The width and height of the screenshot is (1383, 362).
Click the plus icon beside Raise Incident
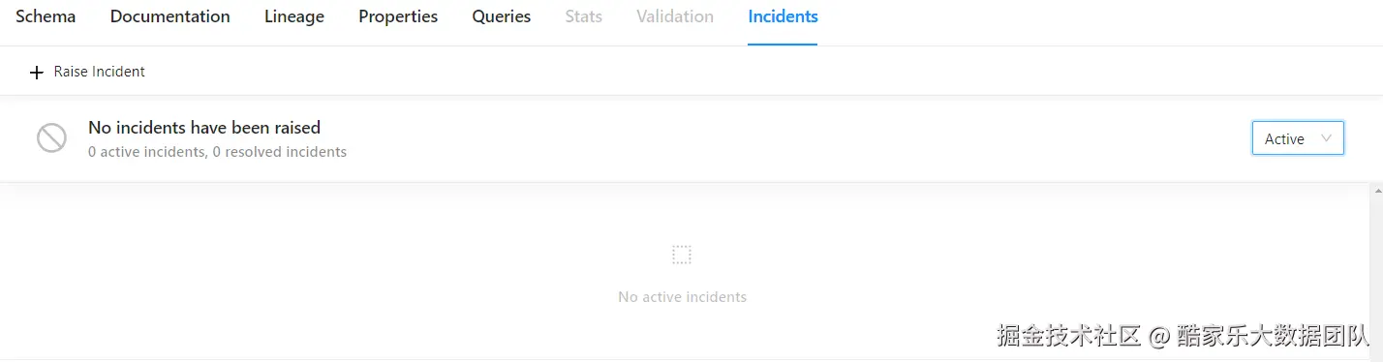[37, 73]
